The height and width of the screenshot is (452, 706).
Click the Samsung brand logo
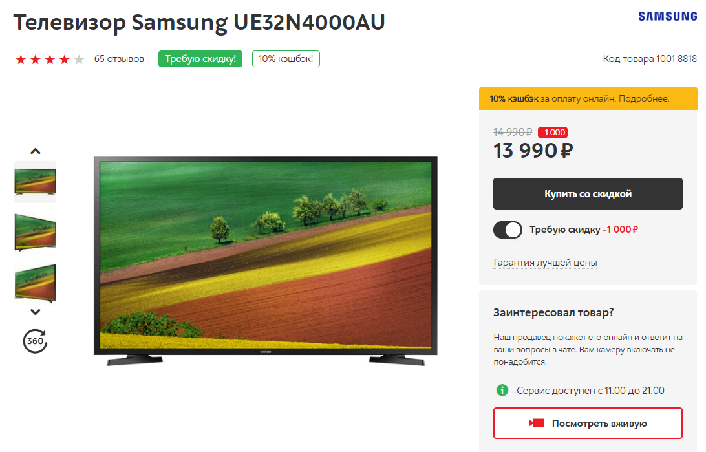point(668,17)
